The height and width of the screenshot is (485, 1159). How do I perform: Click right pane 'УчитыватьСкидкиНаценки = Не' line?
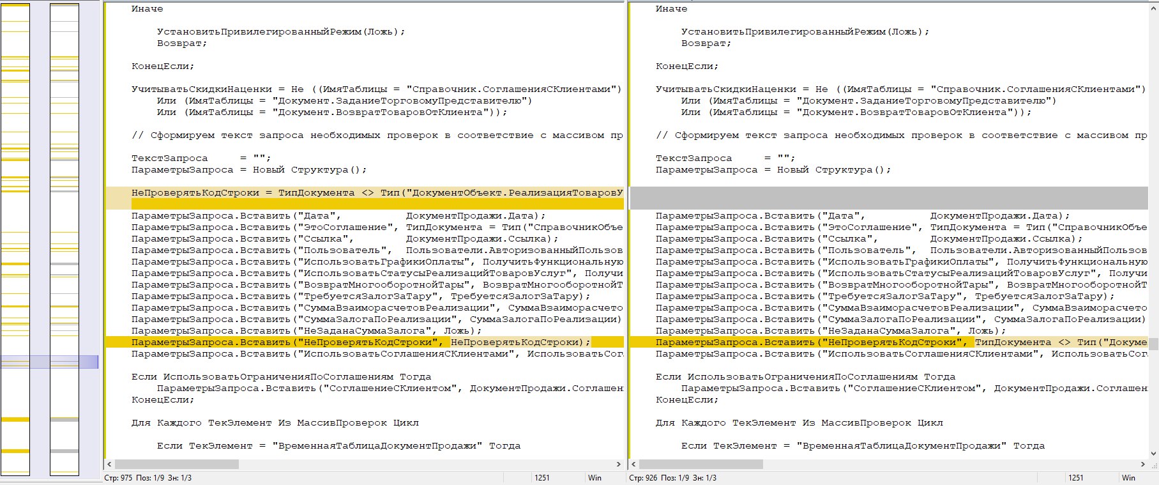pyautogui.click(x=901, y=89)
